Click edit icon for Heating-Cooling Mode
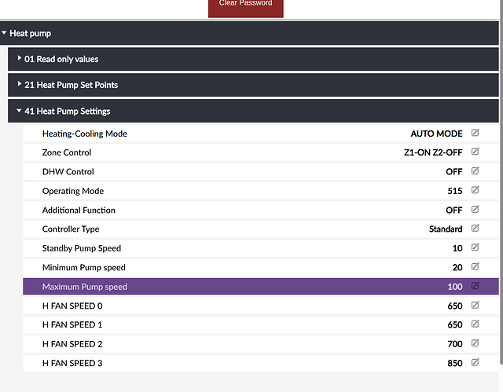503x392 pixels. point(475,133)
